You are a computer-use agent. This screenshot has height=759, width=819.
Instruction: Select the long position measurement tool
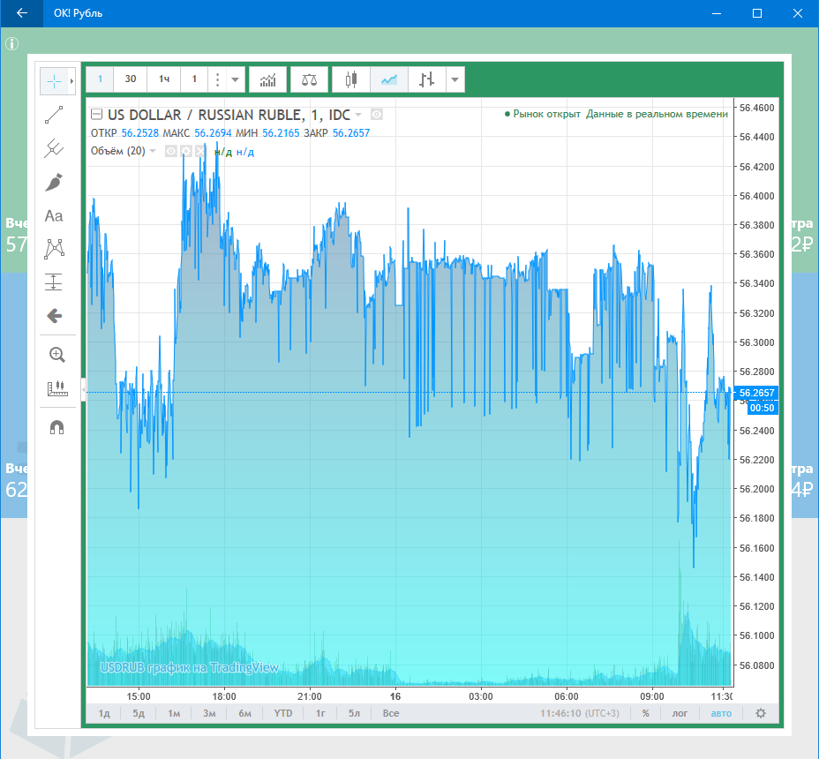(x=54, y=282)
